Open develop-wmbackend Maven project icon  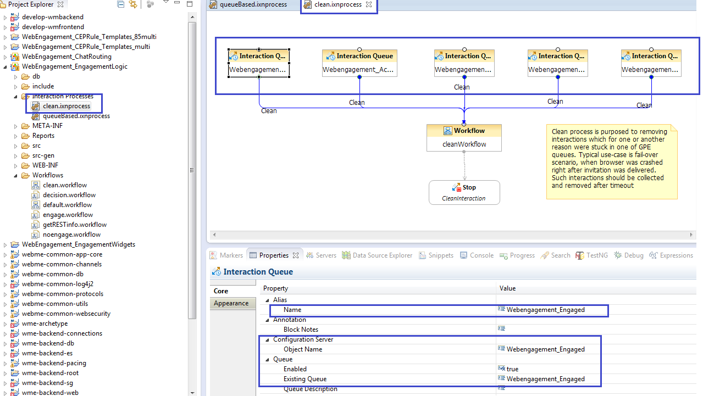pyautogui.click(x=15, y=17)
